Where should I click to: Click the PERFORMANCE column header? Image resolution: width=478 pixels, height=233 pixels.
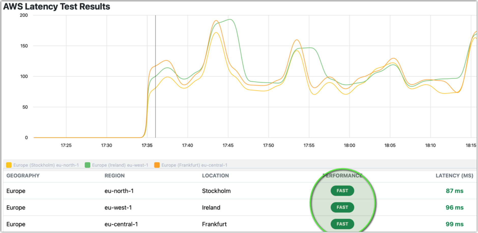[342, 176]
